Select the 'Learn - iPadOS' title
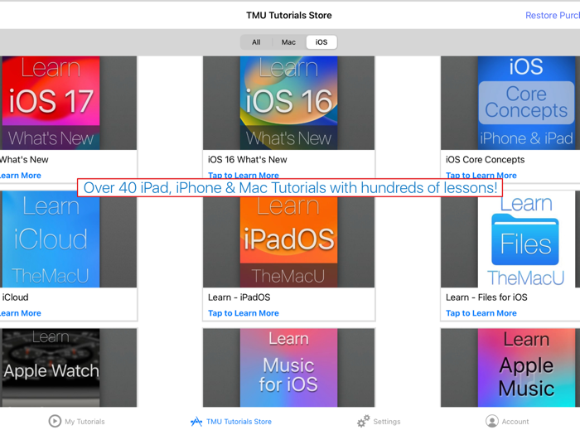The image size is (580, 435). click(x=239, y=297)
